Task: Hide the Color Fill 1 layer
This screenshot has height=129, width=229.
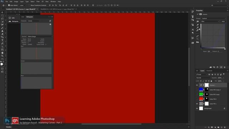Action: pos(197,104)
